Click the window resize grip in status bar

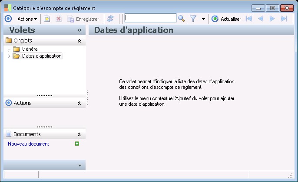tap(290, 175)
